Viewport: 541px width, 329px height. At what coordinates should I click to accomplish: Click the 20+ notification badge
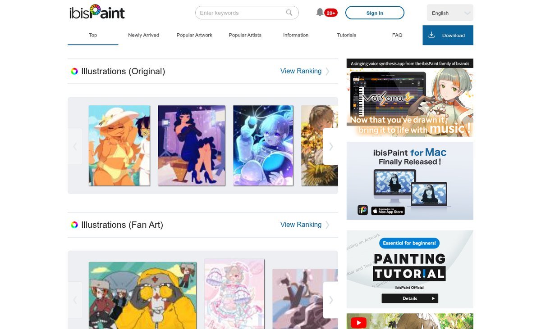coord(330,13)
